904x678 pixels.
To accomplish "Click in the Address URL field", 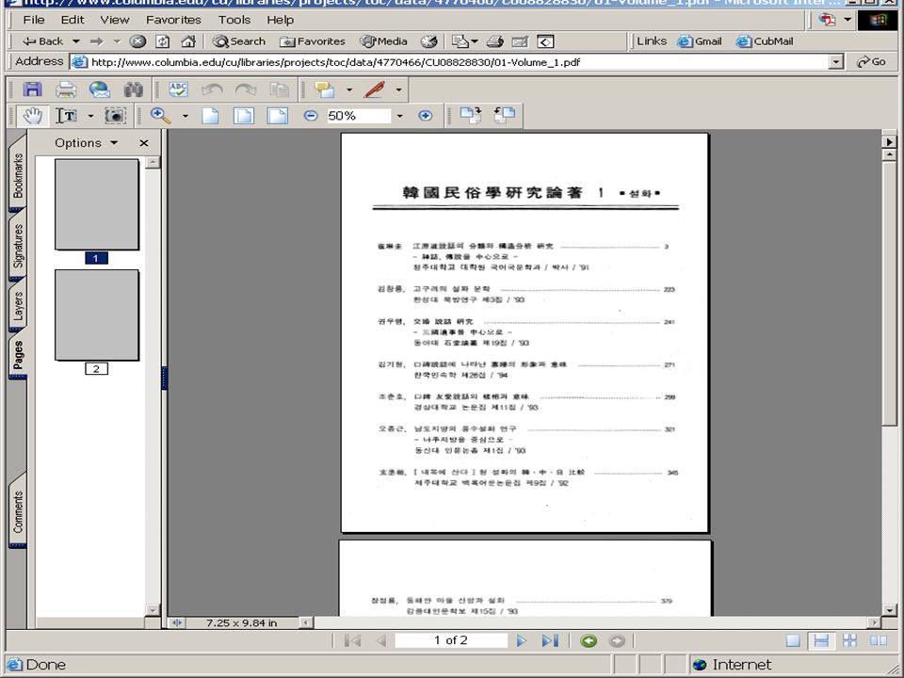I will coord(450,62).
